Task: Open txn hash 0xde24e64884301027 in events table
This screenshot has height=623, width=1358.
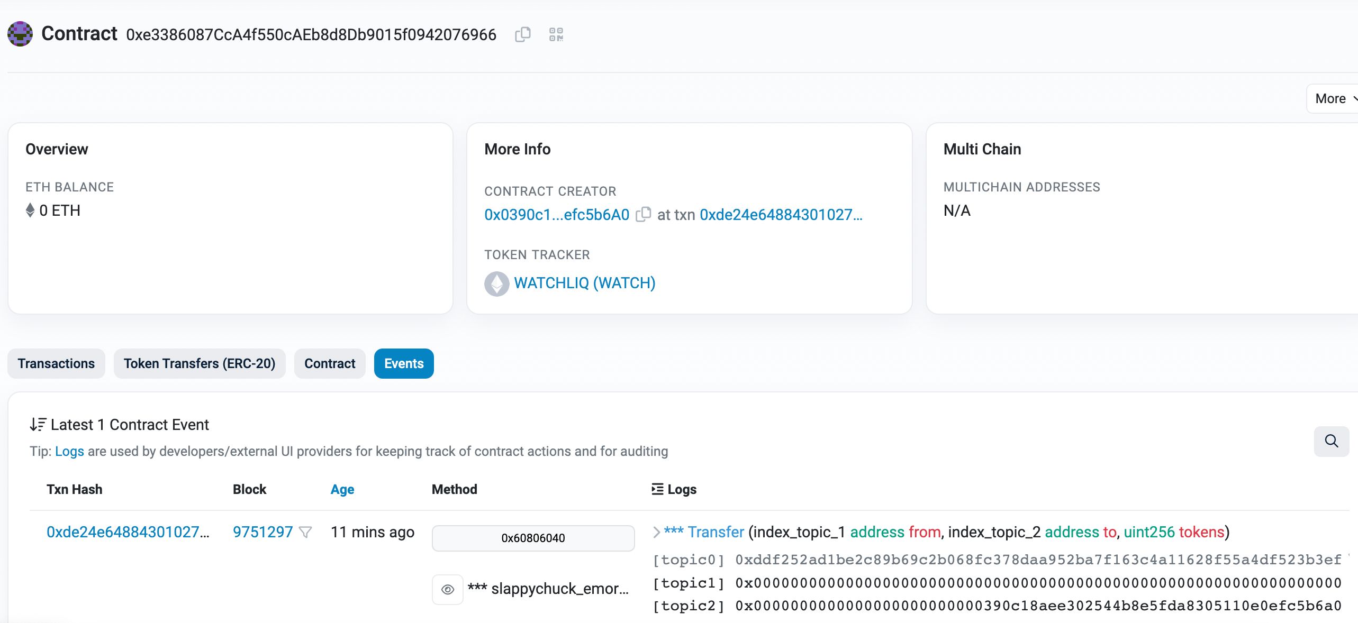Action: (128, 532)
